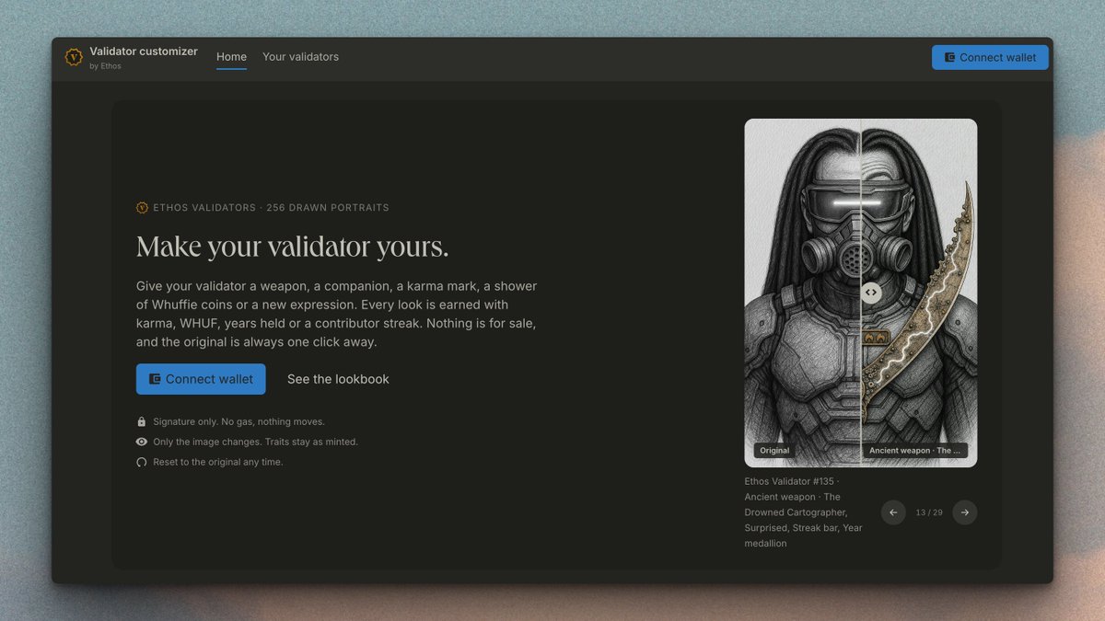Click the Validator customizer title text
The height and width of the screenshot is (621, 1105).
[144, 52]
